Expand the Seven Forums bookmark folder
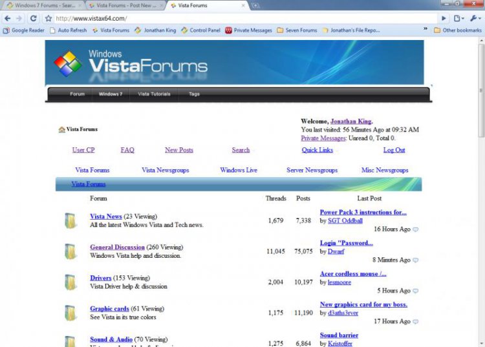The width and height of the screenshot is (485, 347). coord(297,30)
